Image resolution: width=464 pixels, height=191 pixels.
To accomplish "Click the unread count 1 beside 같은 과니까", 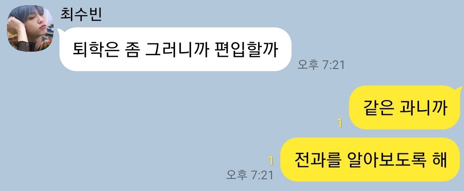I will (x=340, y=123).
